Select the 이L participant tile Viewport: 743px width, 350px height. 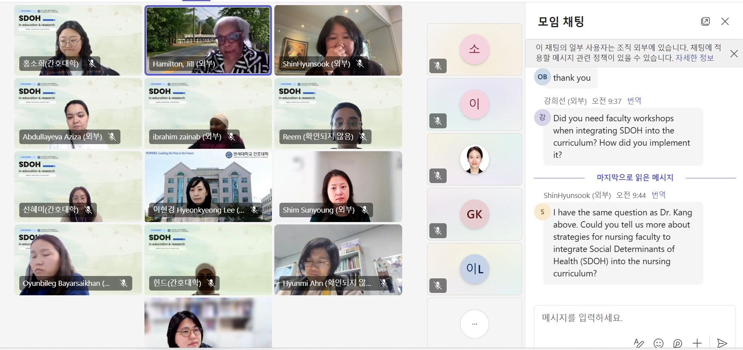tap(474, 269)
